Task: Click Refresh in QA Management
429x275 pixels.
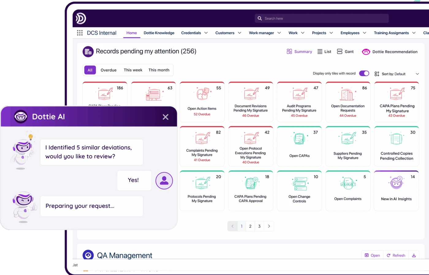Action: coord(396,255)
